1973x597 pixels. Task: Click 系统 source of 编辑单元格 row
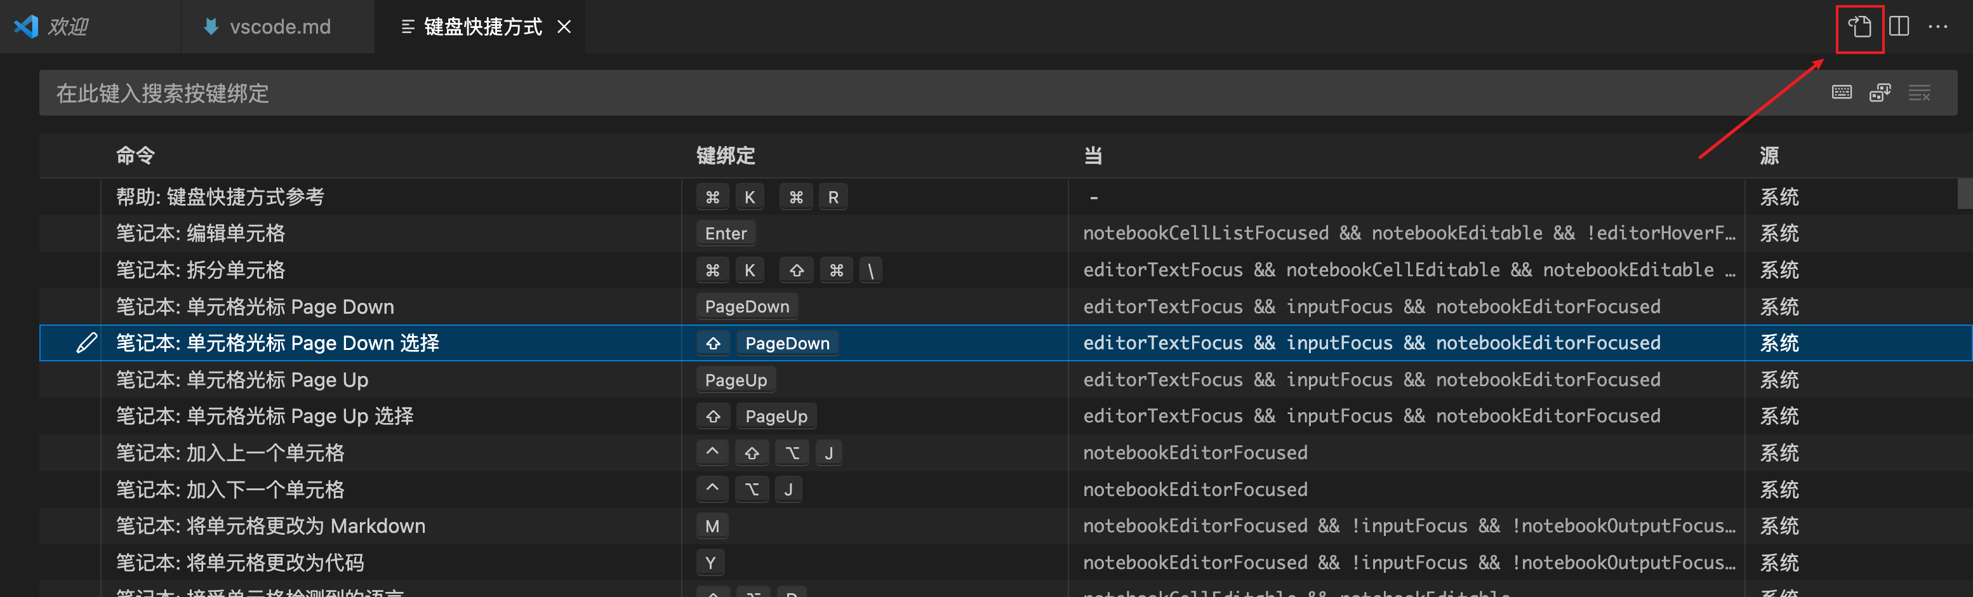coord(1779,233)
